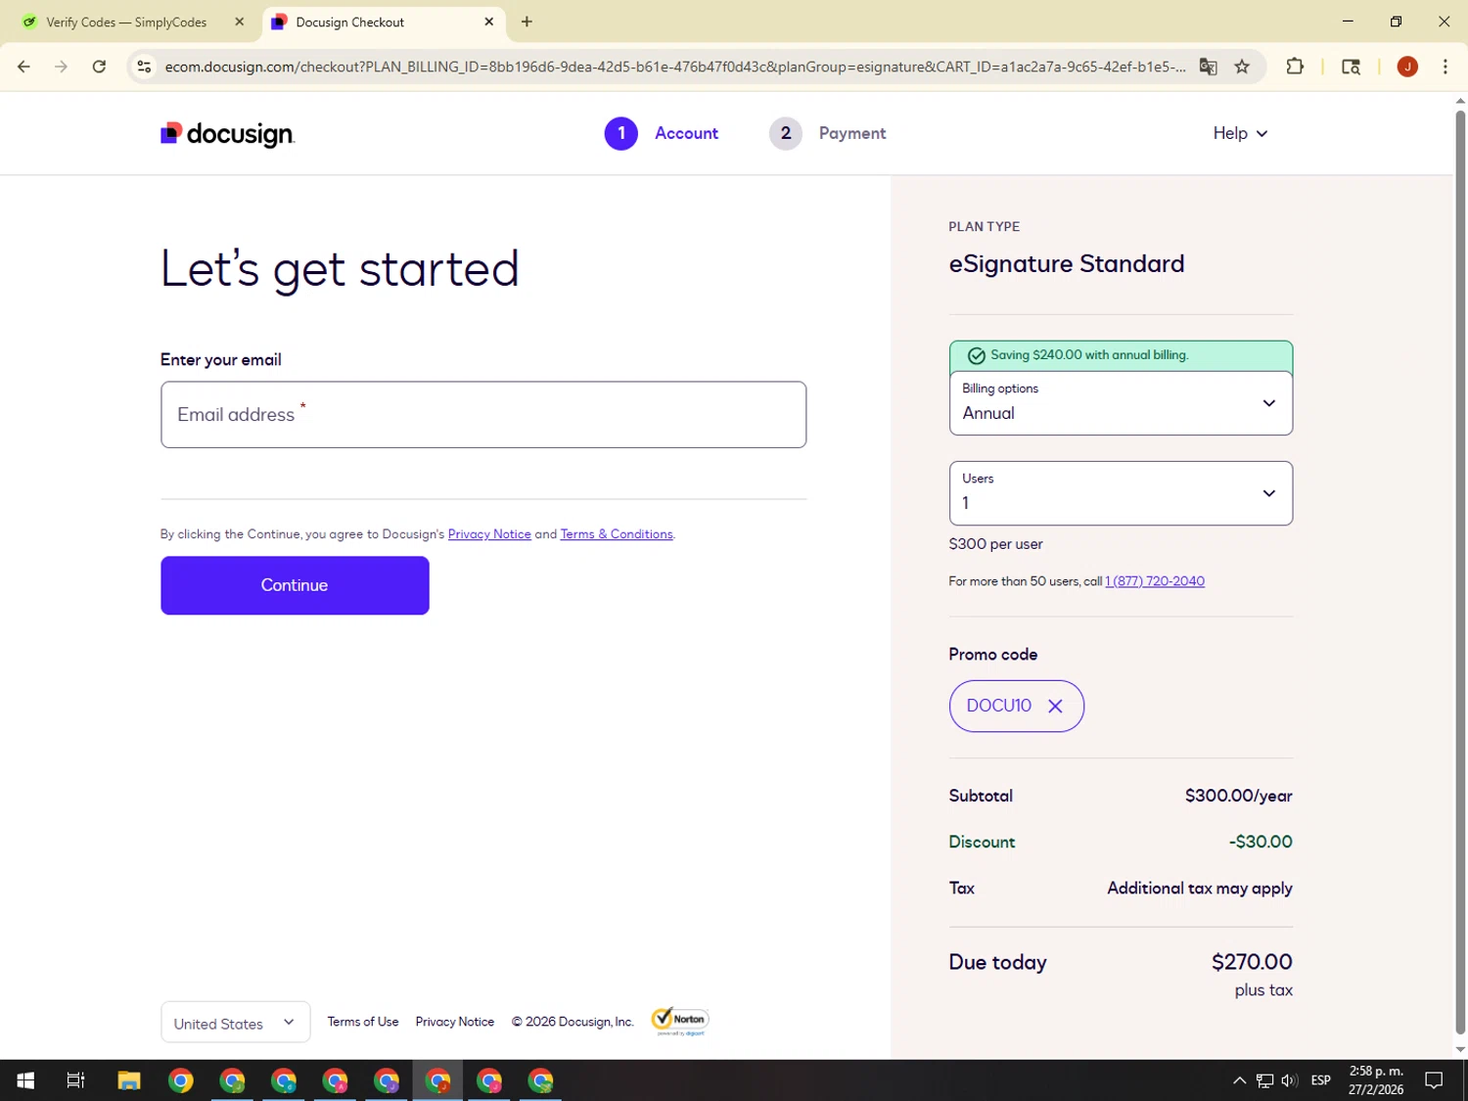
Task: Select the Docusign Checkout tab
Action: pos(384,22)
